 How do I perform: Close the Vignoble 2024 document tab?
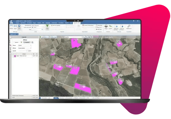pyautogui.click(x=18, y=34)
